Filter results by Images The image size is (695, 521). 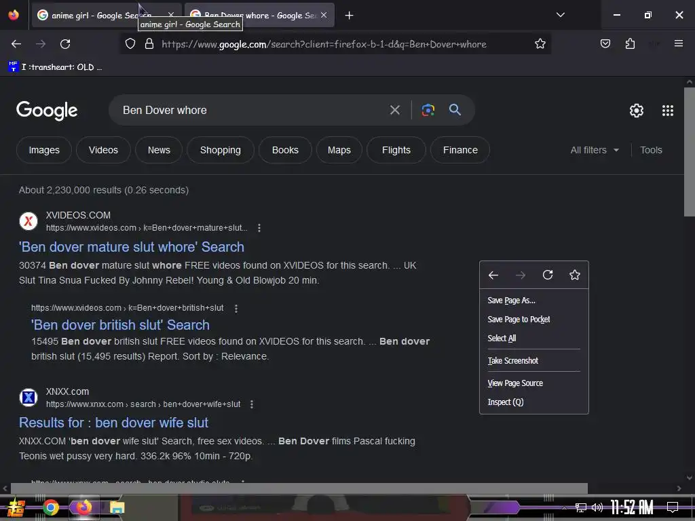click(x=44, y=150)
